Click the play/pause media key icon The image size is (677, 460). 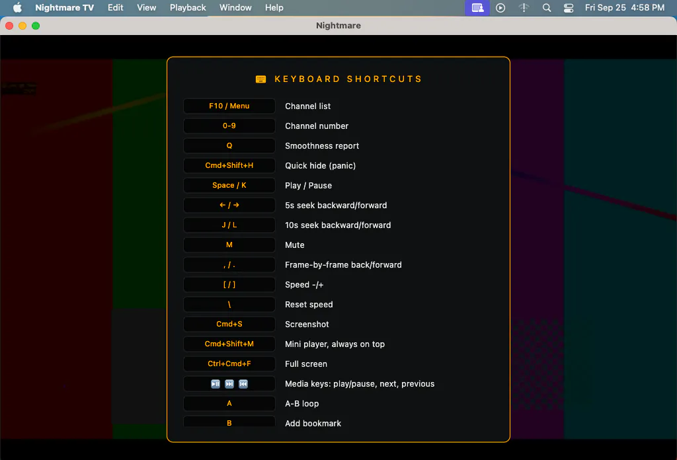216,383
